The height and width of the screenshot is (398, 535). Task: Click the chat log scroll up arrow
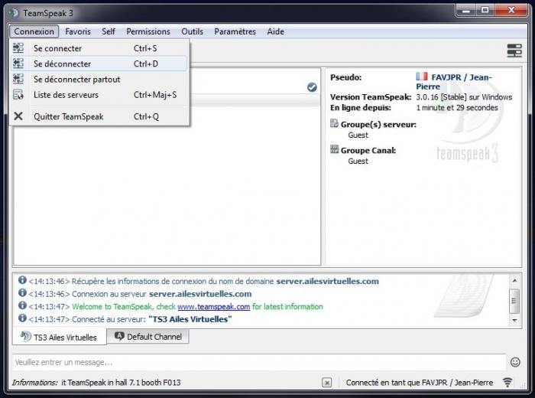[x=514, y=280]
